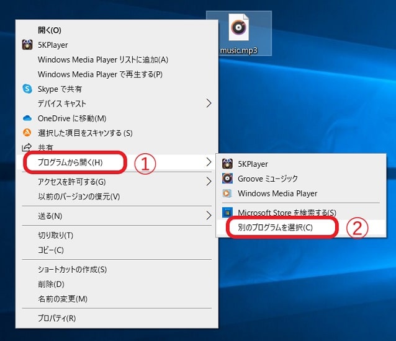Select 5KPlayer in the open-with submenu
The width and height of the screenshot is (396, 341).
point(301,164)
